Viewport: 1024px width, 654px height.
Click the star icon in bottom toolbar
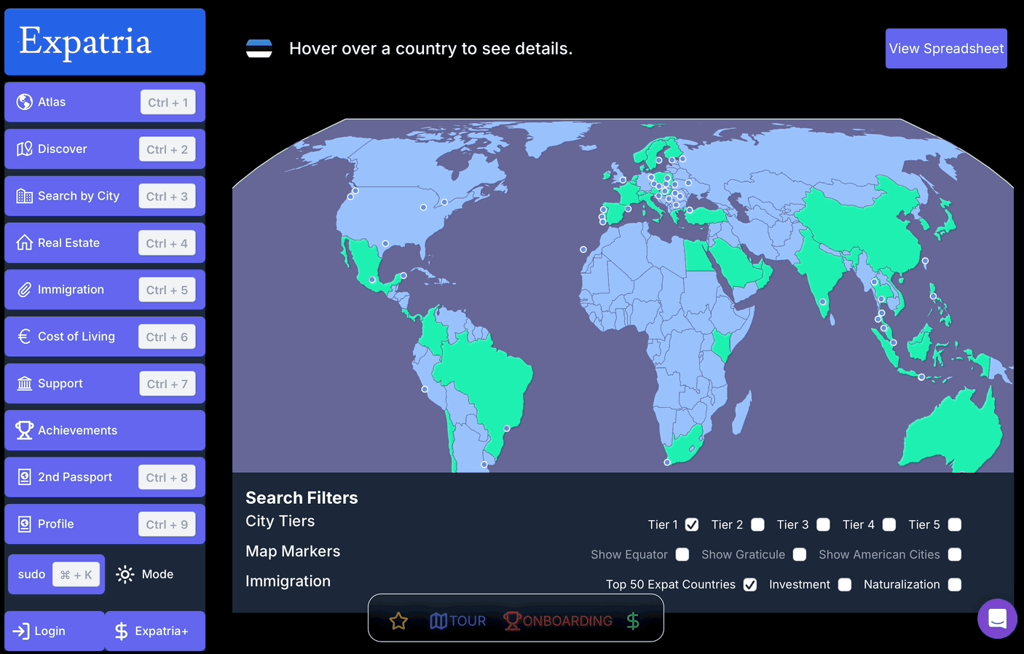point(398,621)
